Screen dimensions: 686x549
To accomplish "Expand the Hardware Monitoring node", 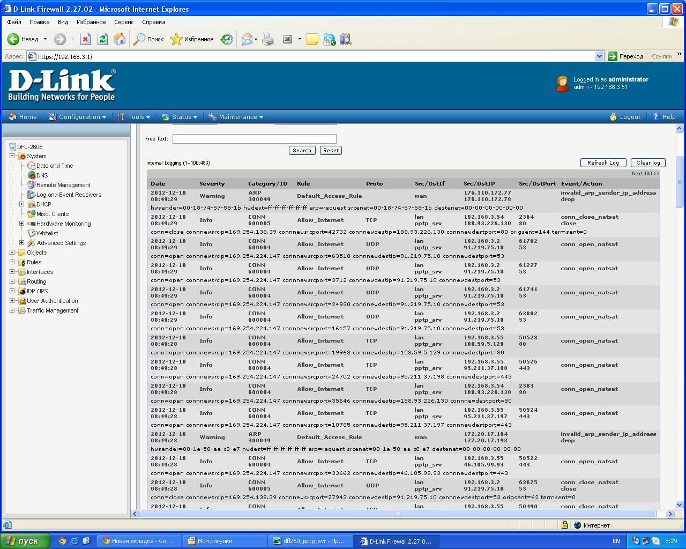I will [21, 224].
